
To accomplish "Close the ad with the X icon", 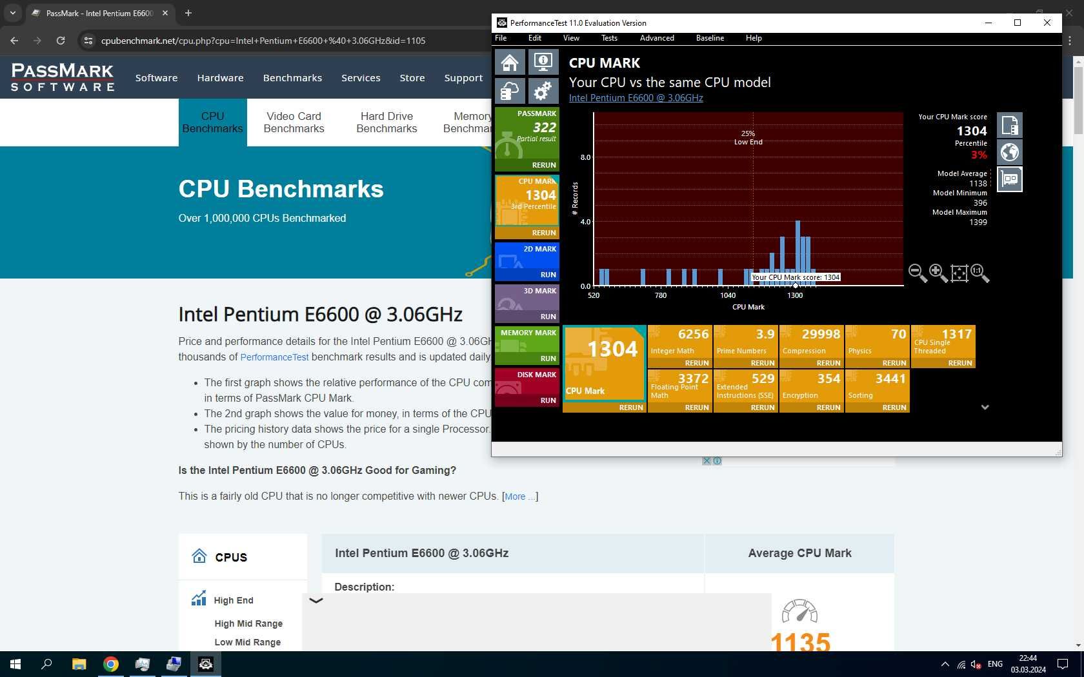I will click(x=707, y=461).
